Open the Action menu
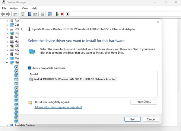Screen dimensions: 181x131 (14, 8)
